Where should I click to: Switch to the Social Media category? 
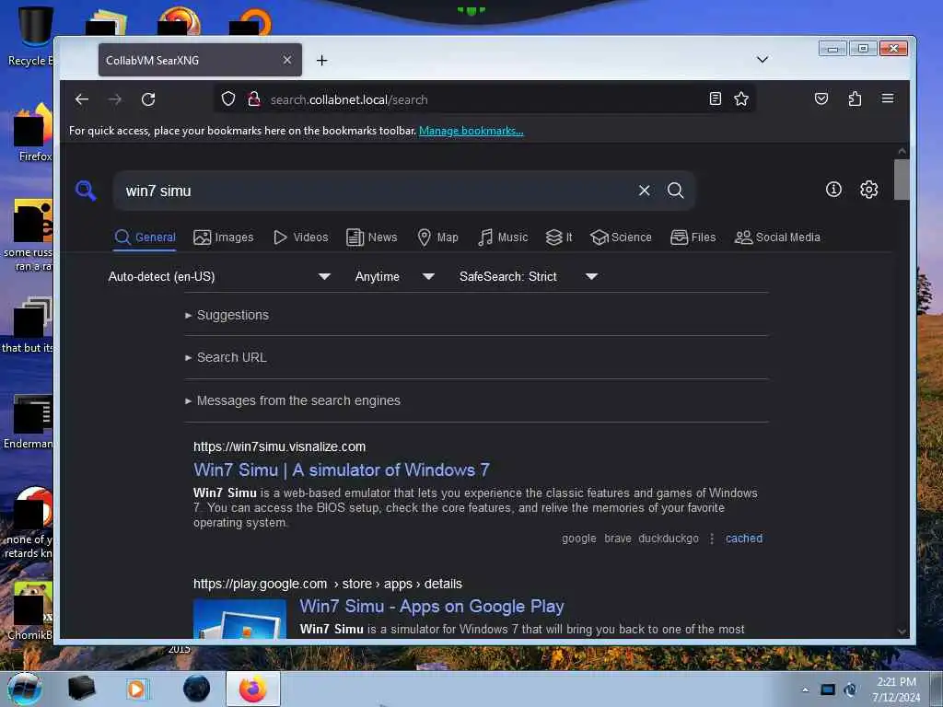point(777,238)
